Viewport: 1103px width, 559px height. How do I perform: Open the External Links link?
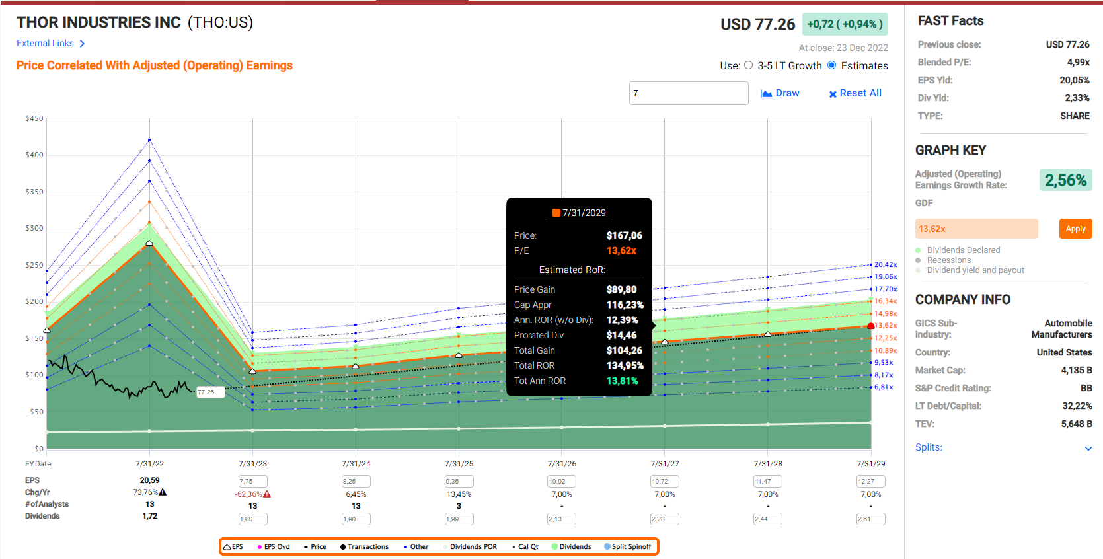coord(45,44)
